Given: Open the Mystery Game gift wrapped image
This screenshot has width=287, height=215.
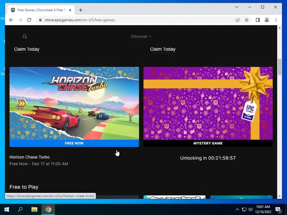Looking at the screenshot, I should point(208,103).
